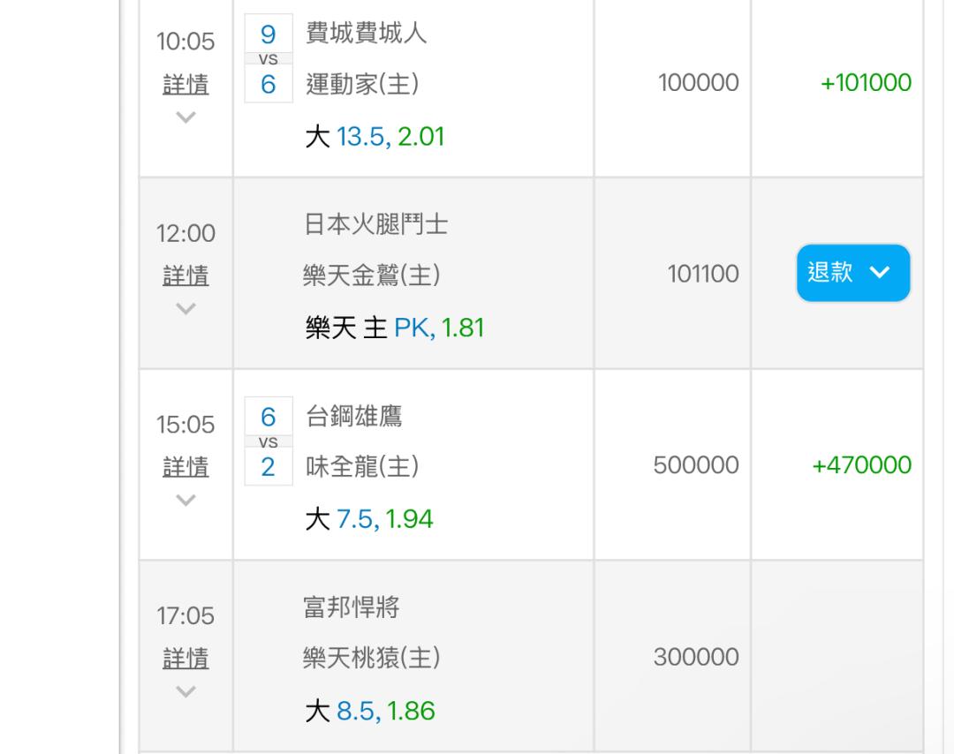Open 詳情 link for the 10:05 game

tap(185, 84)
